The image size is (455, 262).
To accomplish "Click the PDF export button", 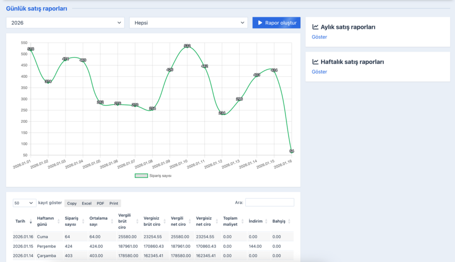I will coord(100,203).
